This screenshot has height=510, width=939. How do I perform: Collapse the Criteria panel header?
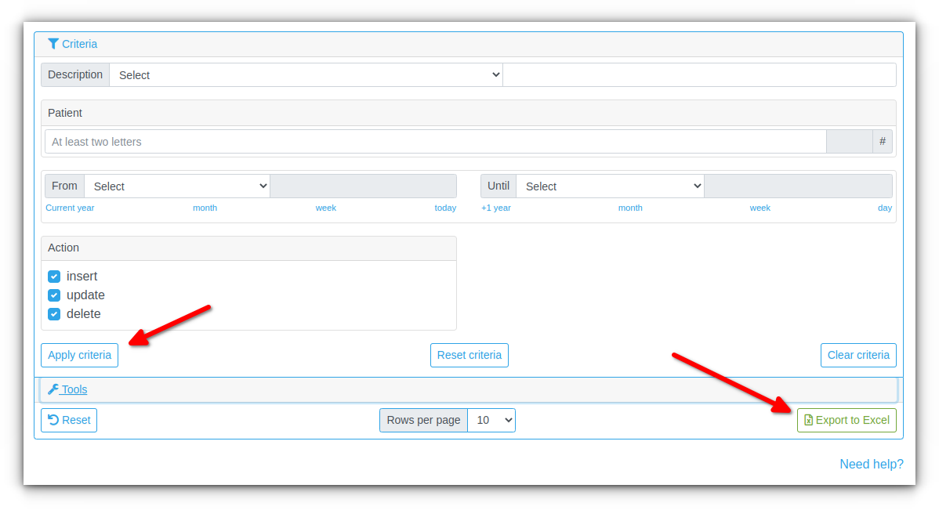tap(468, 45)
